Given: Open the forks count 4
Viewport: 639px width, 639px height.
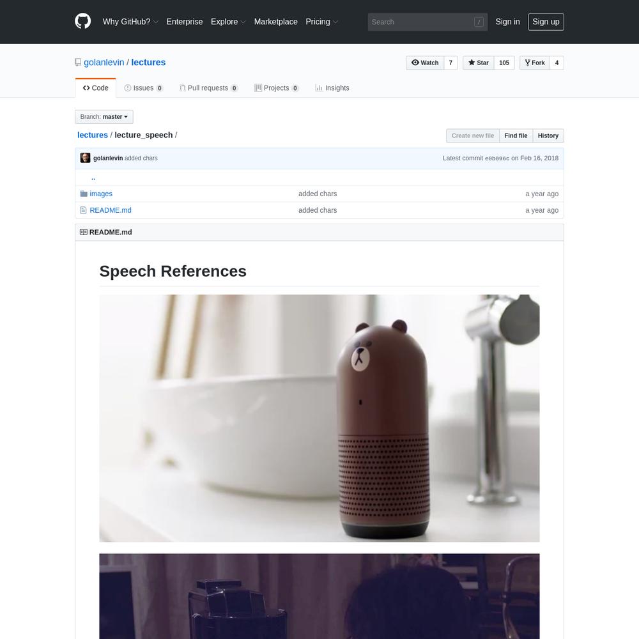Looking at the screenshot, I should pos(557,63).
